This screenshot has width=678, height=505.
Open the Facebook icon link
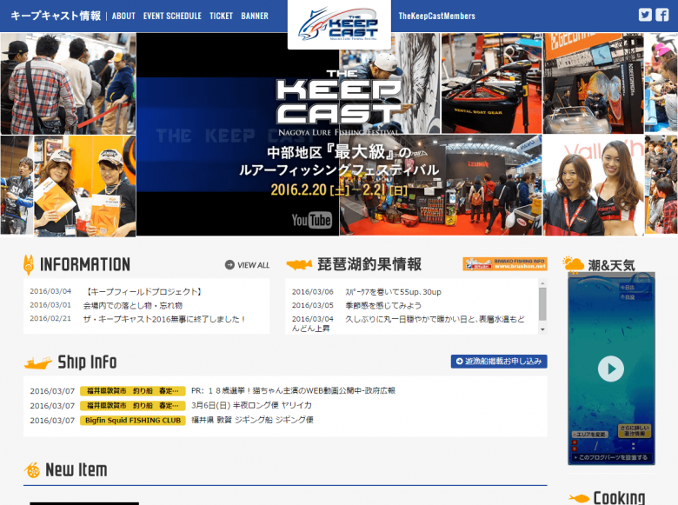tap(662, 15)
